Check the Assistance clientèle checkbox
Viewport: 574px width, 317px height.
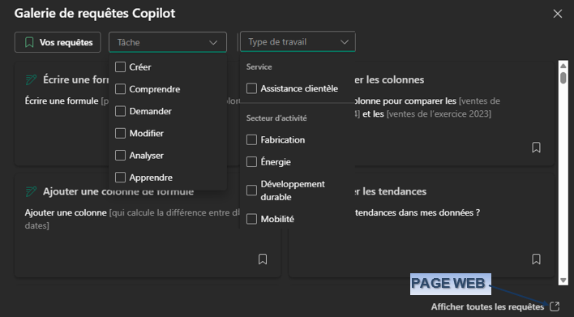251,88
